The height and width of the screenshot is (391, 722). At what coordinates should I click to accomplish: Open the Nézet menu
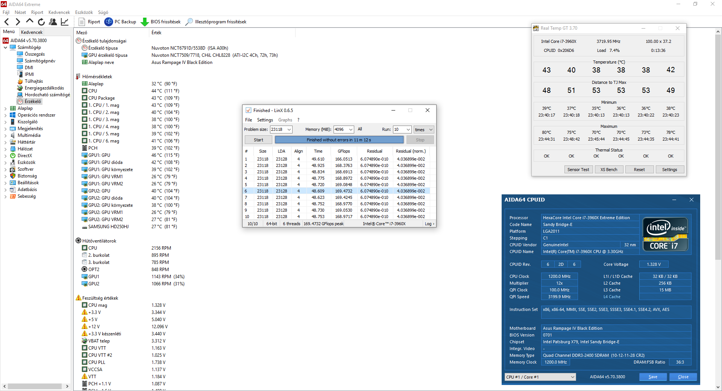tap(20, 12)
